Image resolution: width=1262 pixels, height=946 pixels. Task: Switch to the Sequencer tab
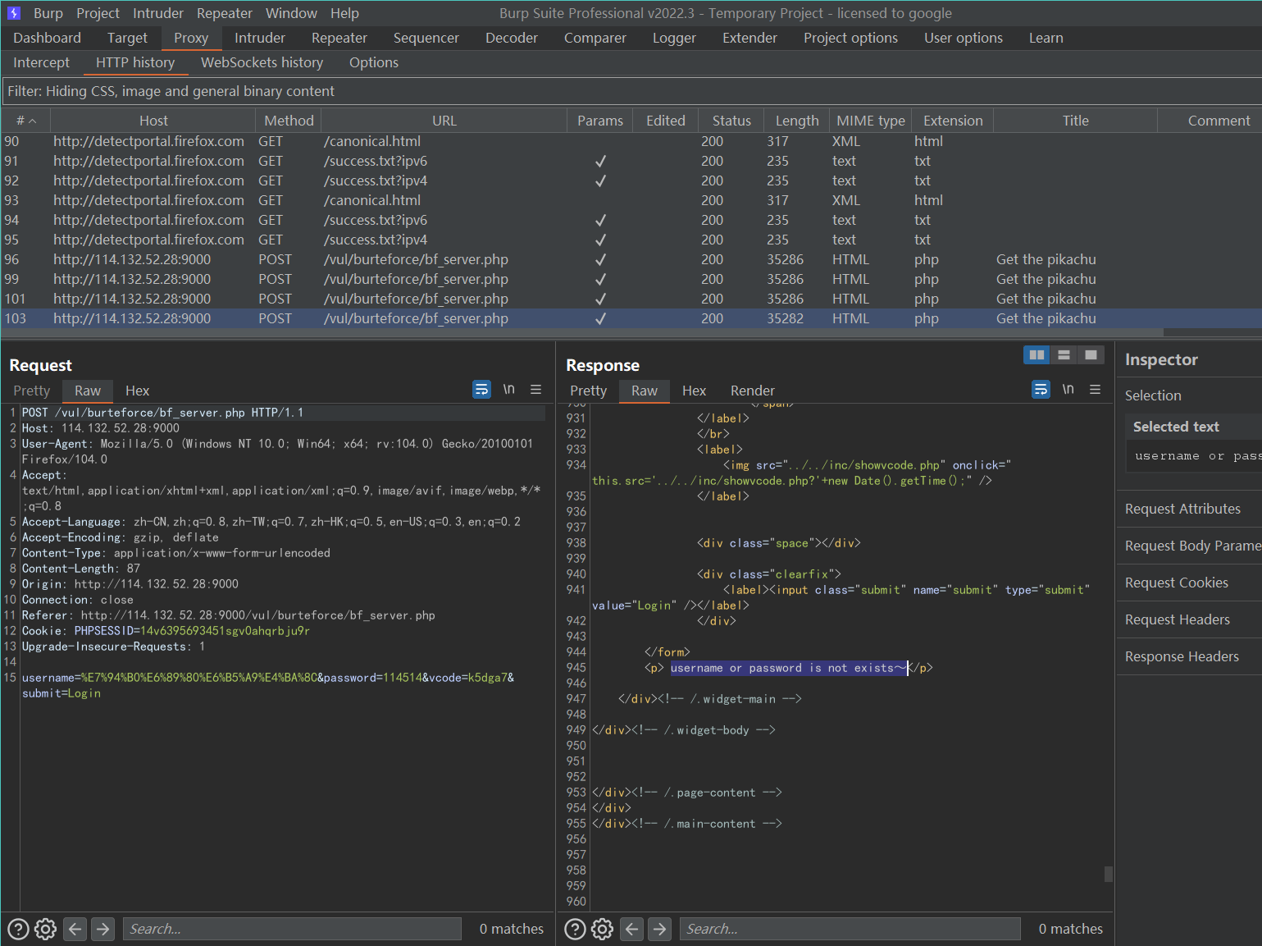(x=426, y=38)
